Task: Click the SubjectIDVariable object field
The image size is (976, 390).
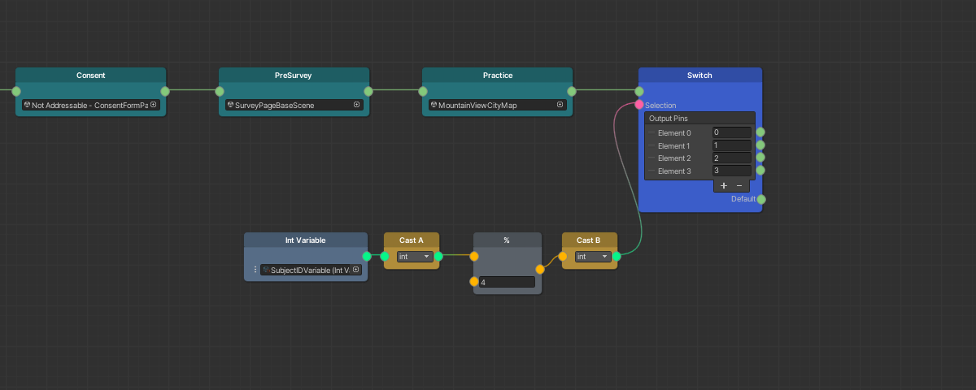Action: (x=311, y=270)
